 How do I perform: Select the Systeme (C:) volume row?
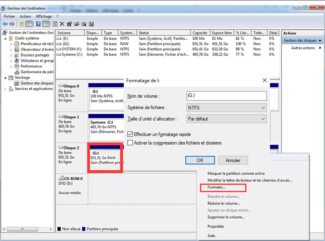pyautogui.click(x=167, y=54)
